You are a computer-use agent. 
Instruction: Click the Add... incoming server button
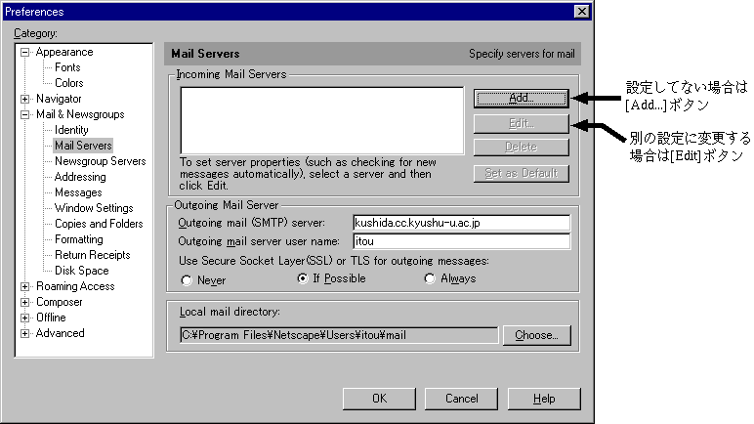[520, 98]
